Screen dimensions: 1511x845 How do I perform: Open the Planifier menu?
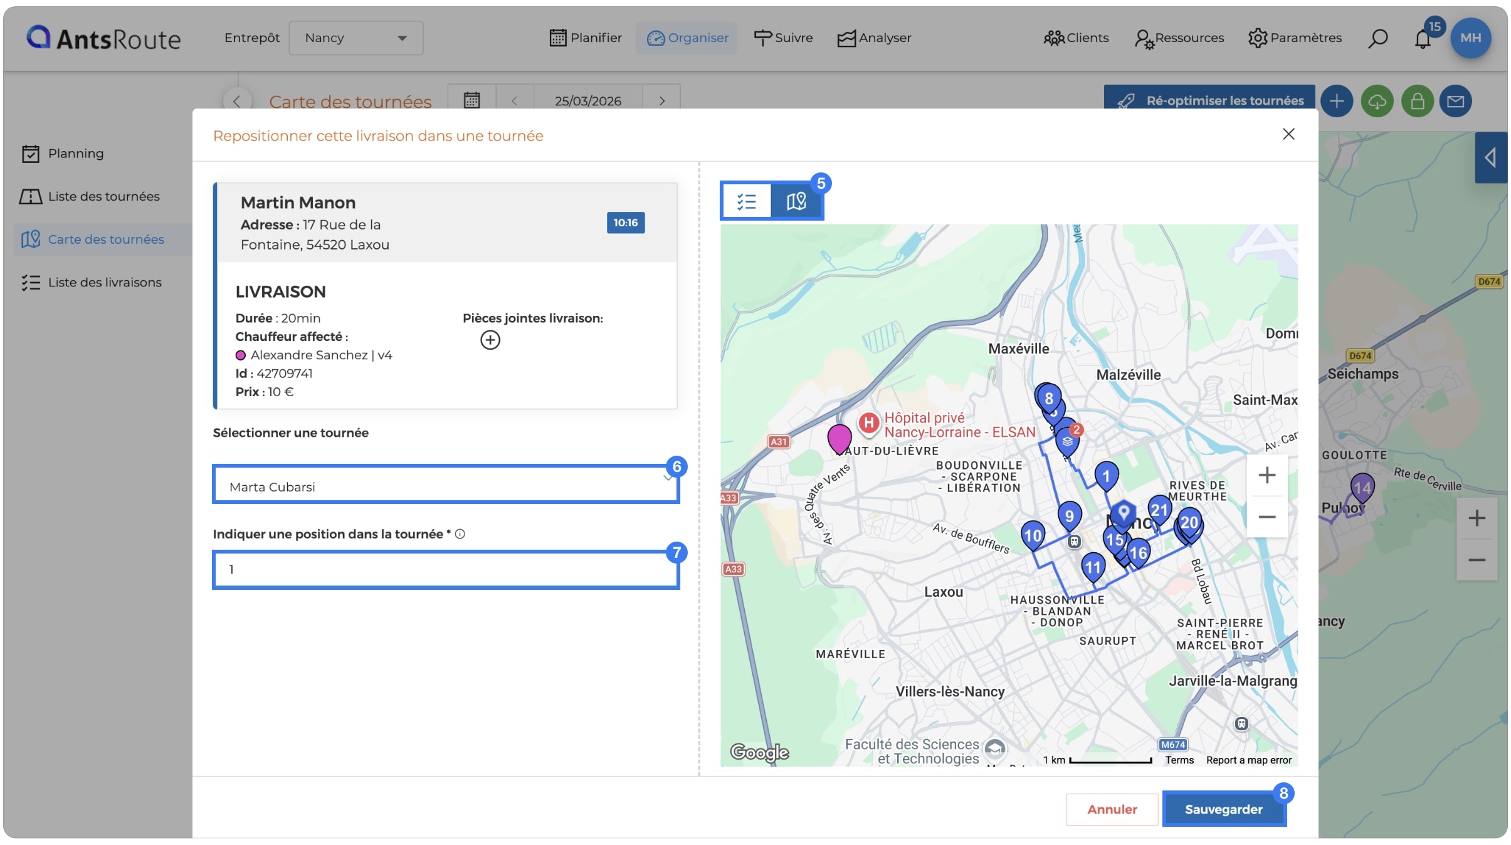coord(585,38)
